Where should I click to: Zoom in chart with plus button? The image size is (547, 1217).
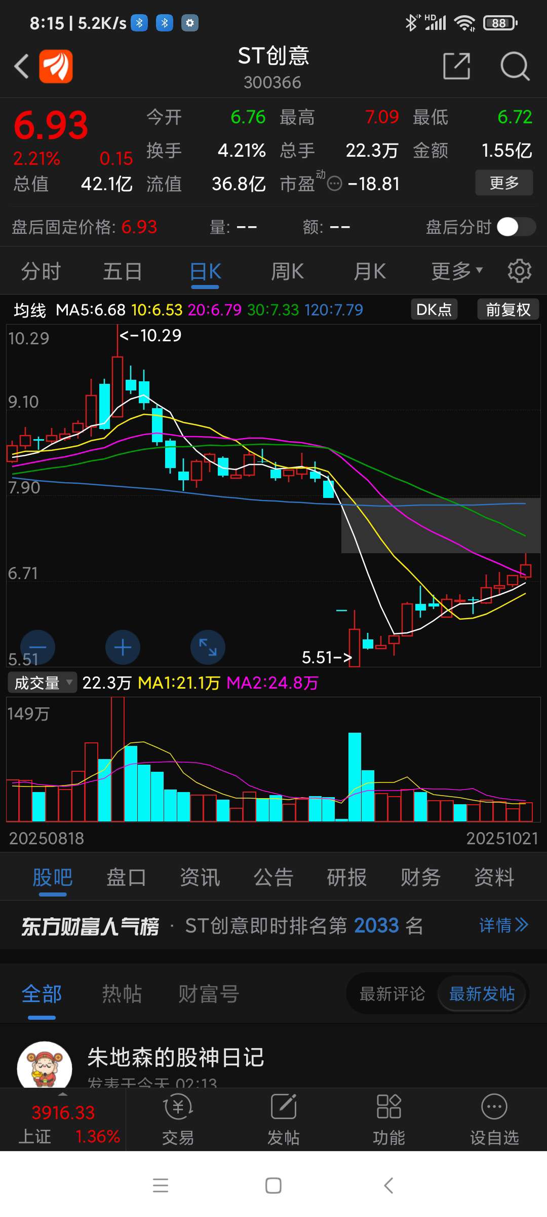[x=123, y=648]
